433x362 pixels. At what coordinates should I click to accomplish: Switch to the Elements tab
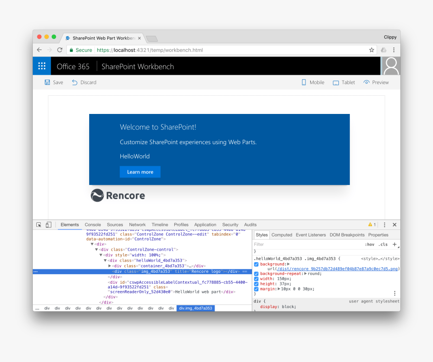tap(69, 225)
